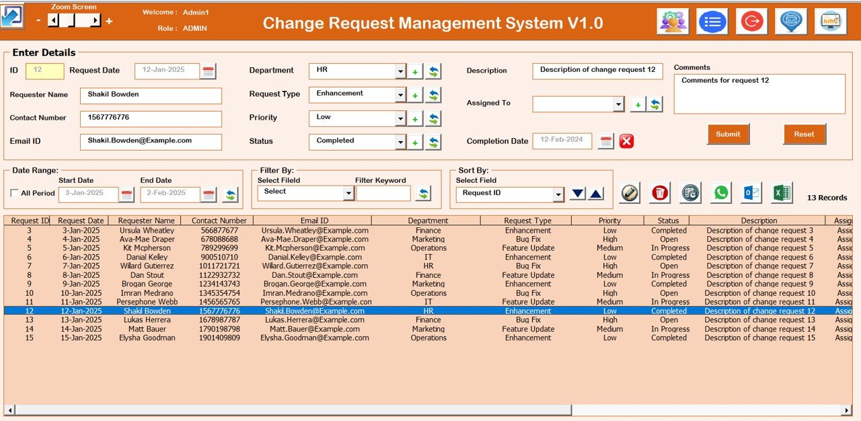Click Zoom Screen slider right arrow

[95, 21]
